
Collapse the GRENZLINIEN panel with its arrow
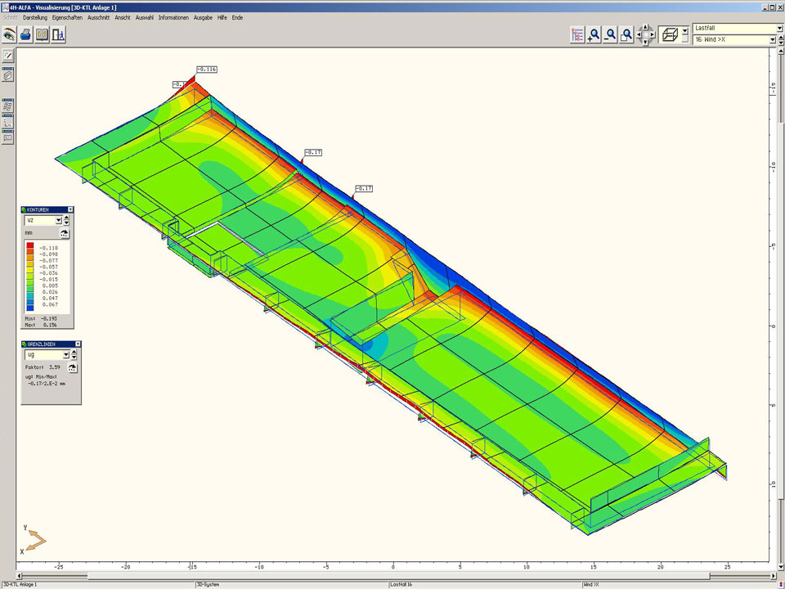pyautogui.click(x=78, y=345)
